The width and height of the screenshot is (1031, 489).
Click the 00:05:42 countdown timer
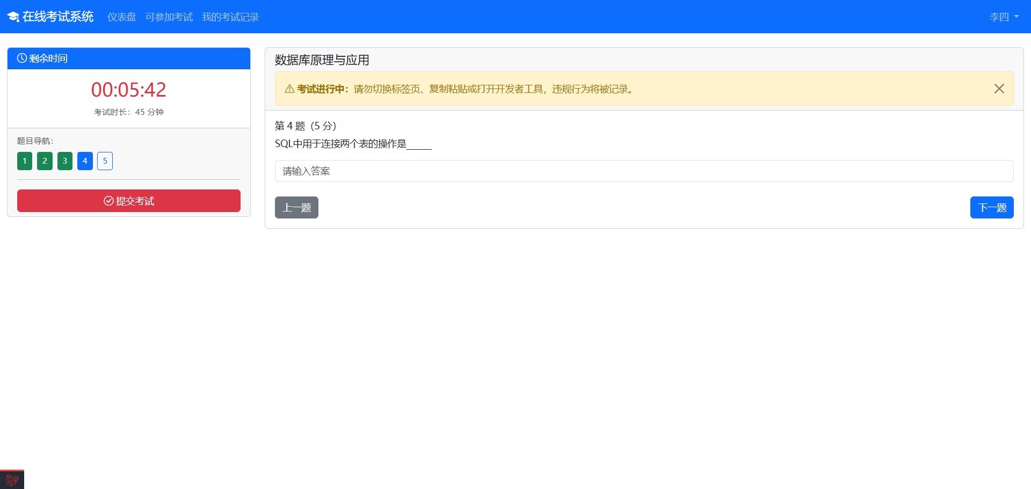(x=129, y=90)
